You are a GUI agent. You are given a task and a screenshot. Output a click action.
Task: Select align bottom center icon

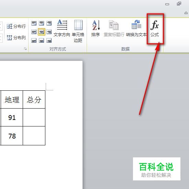click(42, 41)
